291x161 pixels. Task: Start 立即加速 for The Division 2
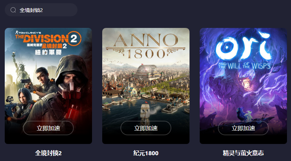point(48,128)
